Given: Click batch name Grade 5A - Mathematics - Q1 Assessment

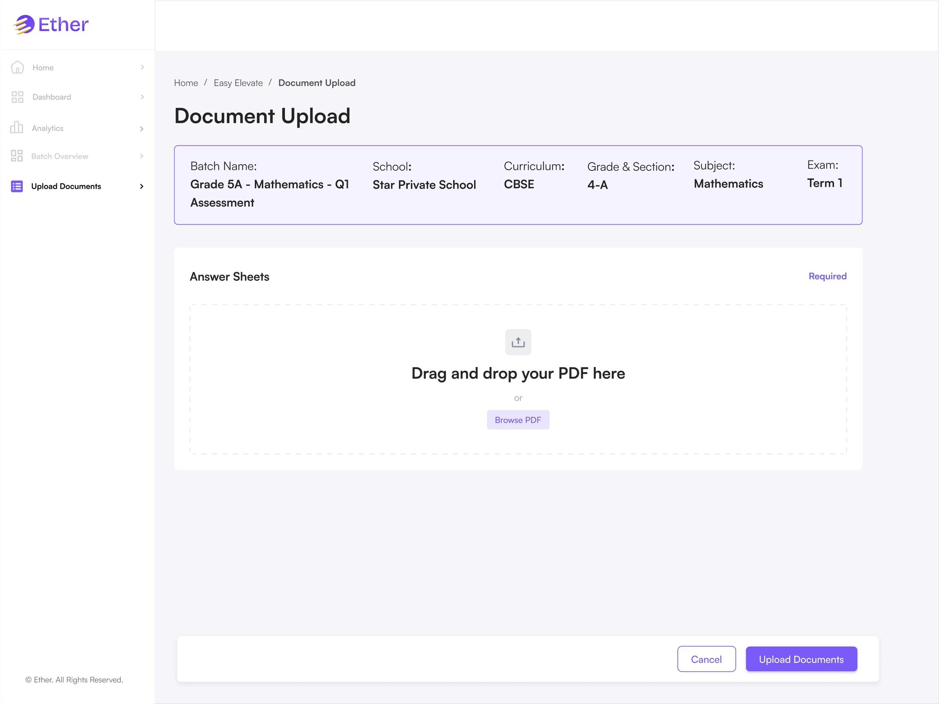Looking at the screenshot, I should tap(269, 193).
